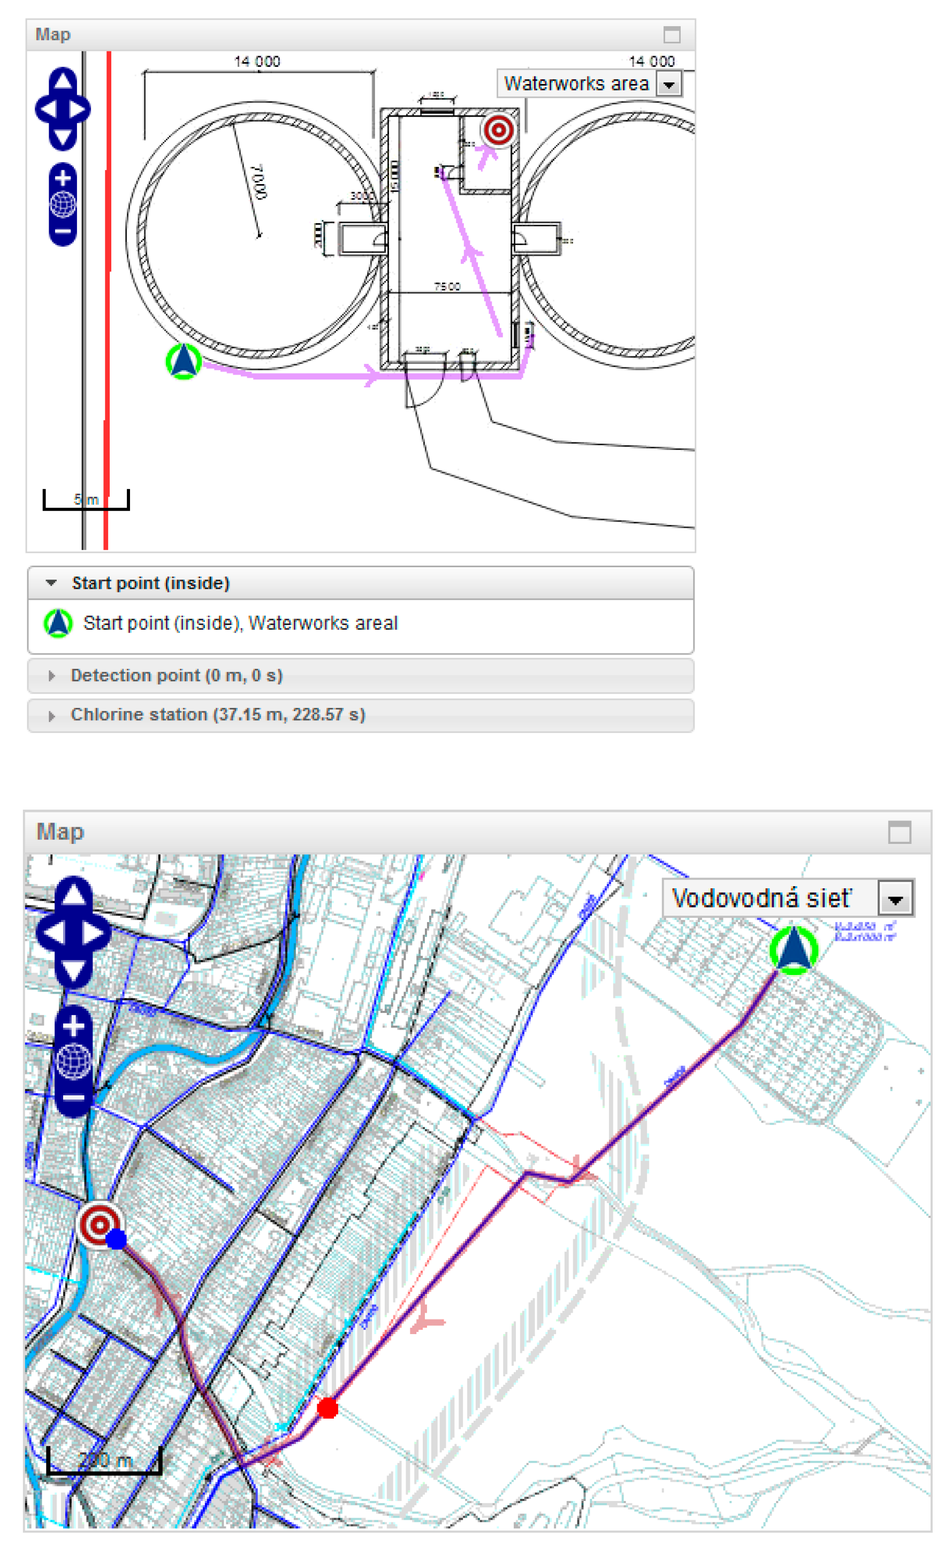This screenshot has width=952, height=1554.
Task: Open the Waterworks area layer dropdown
Action: coord(669,84)
